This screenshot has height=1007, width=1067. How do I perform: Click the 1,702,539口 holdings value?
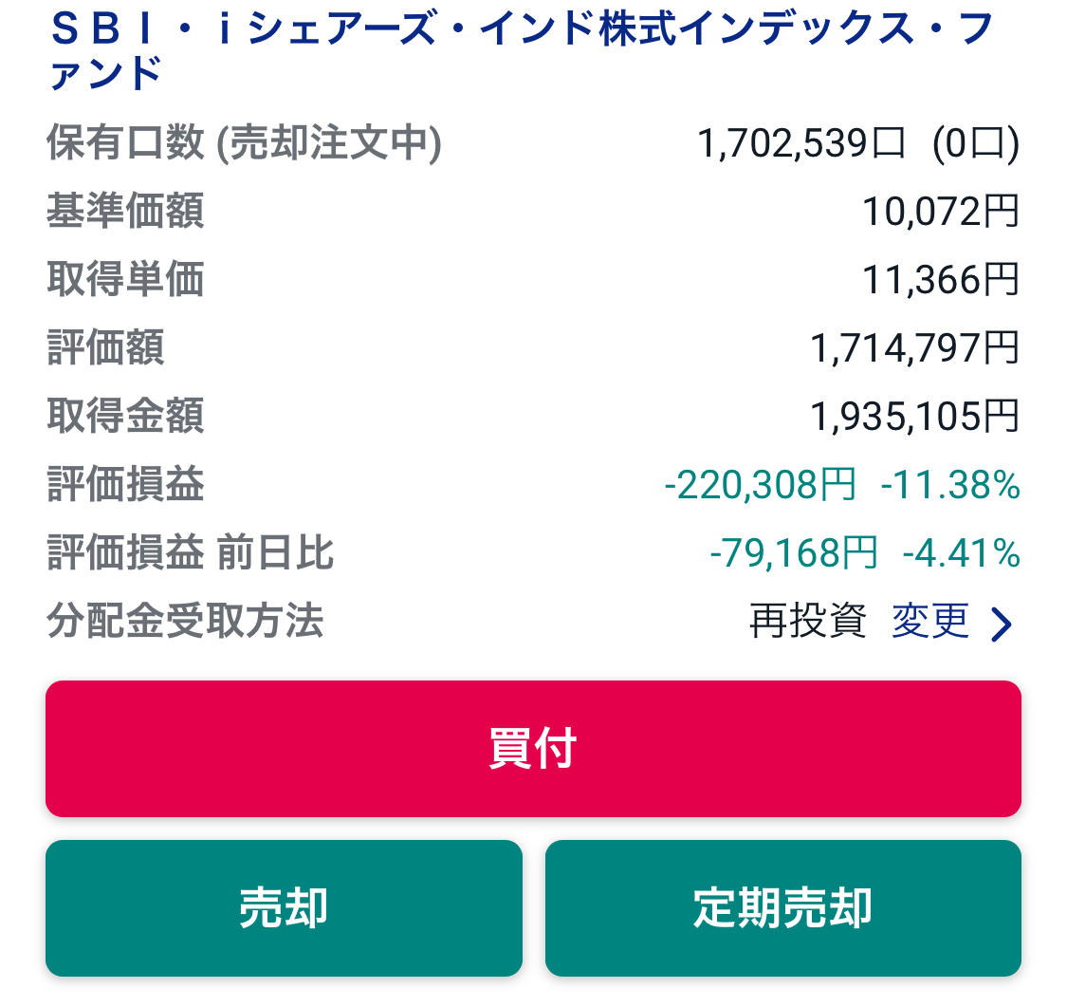click(802, 143)
